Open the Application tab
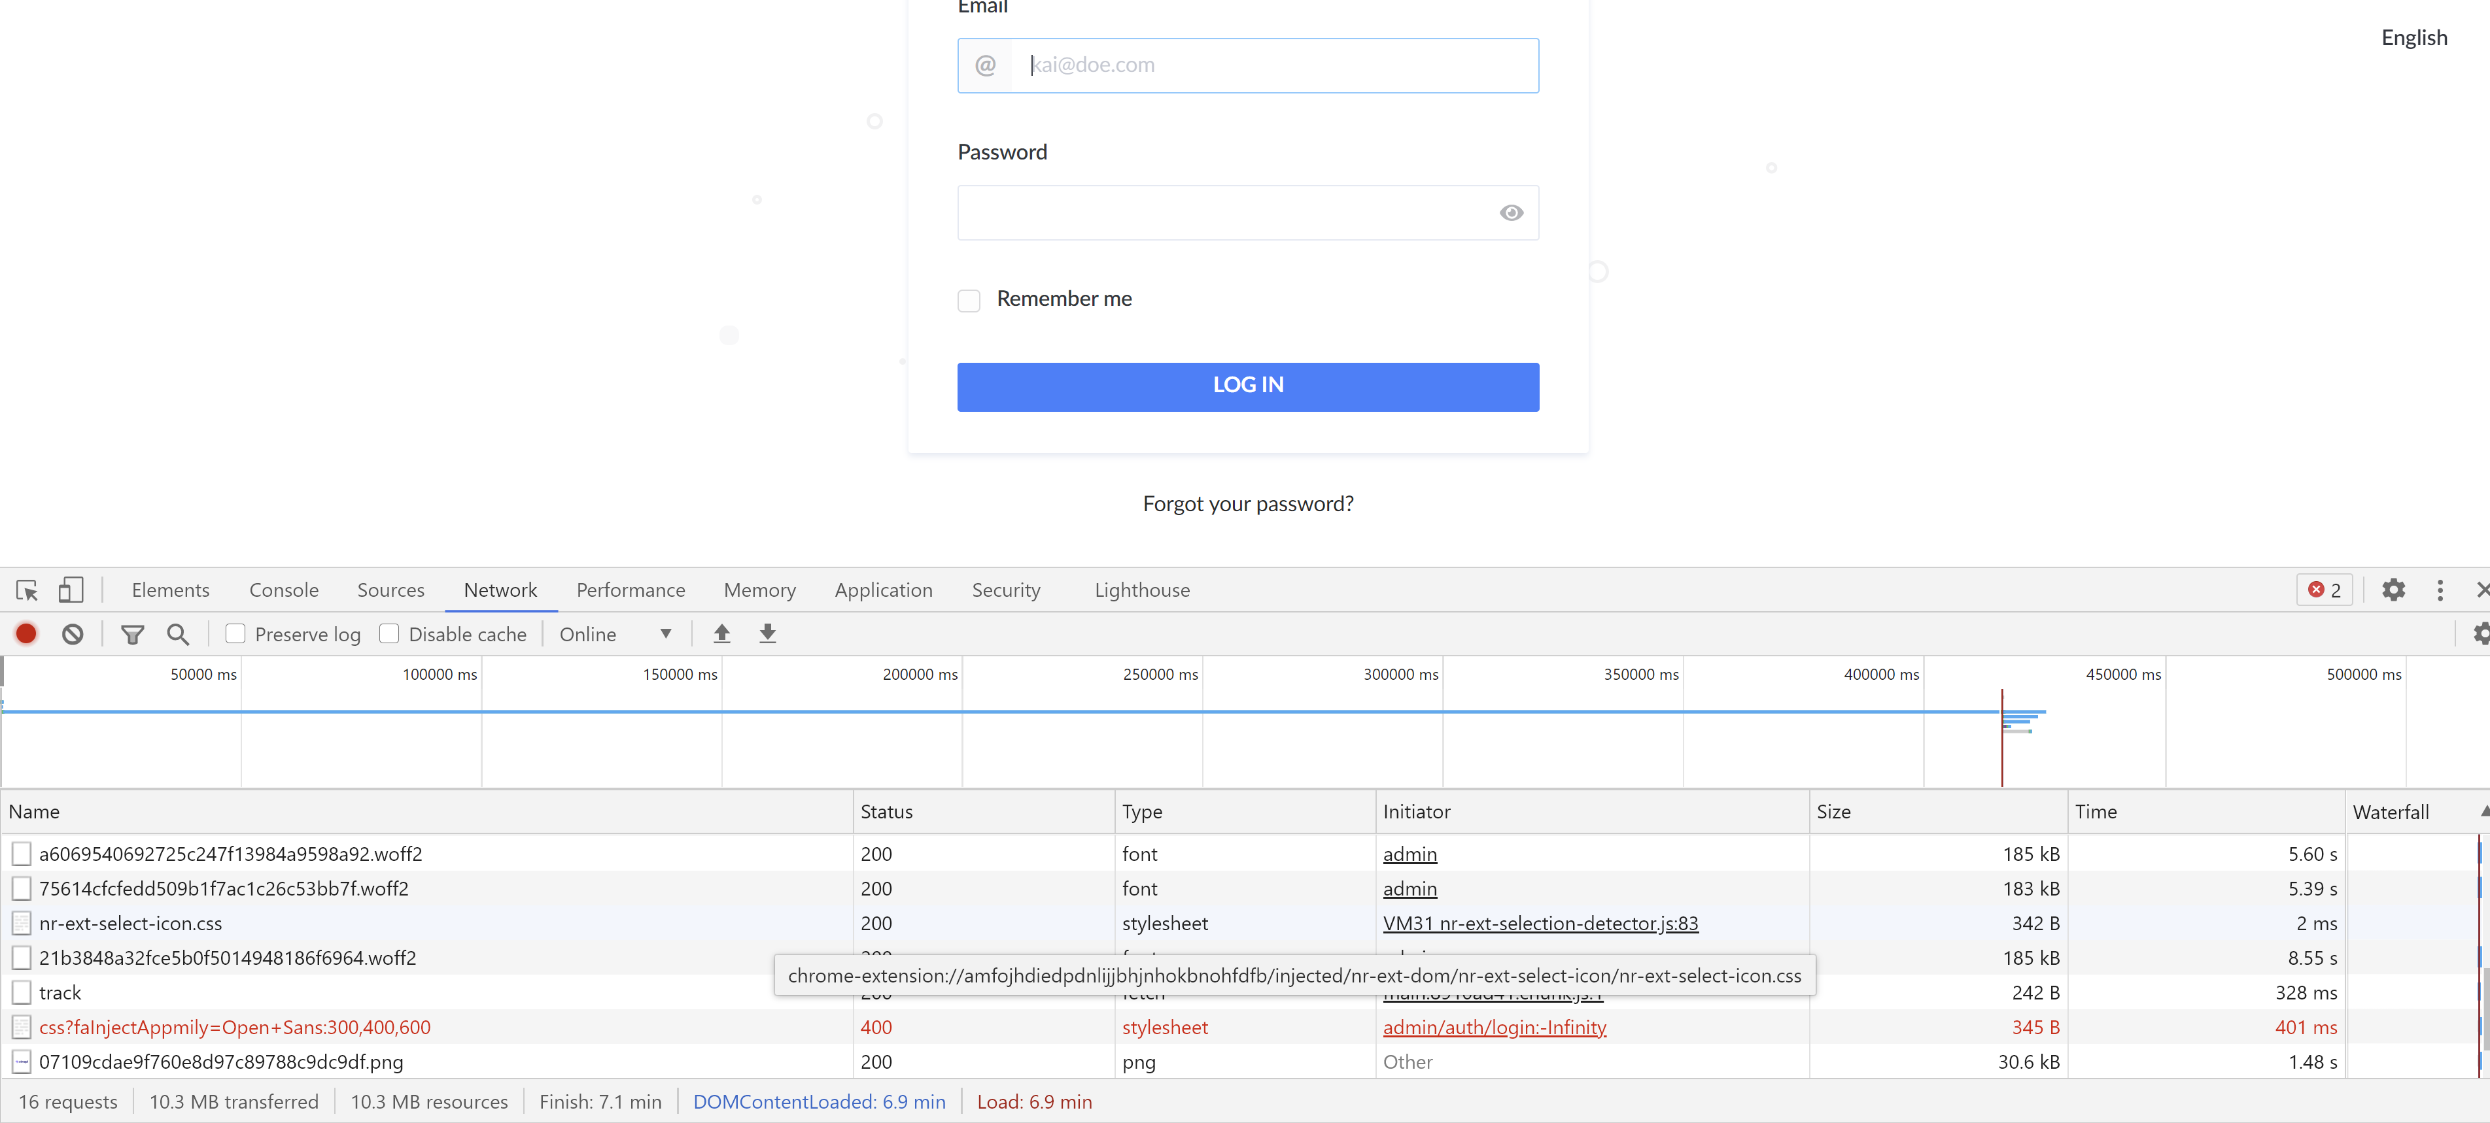This screenshot has width=2490, height=1123. point(884,590)
